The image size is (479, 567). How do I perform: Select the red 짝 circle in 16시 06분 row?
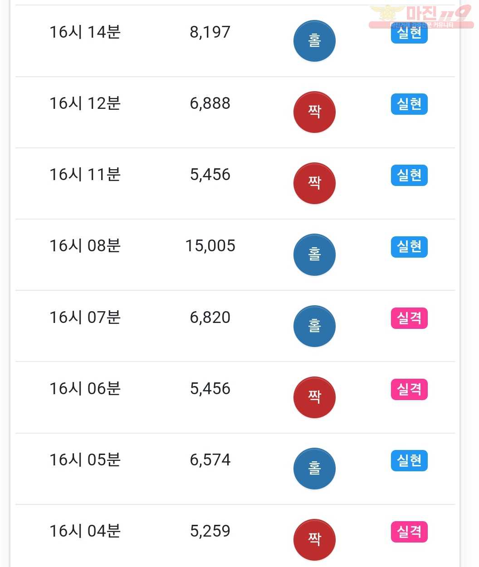tap(314, 397)
